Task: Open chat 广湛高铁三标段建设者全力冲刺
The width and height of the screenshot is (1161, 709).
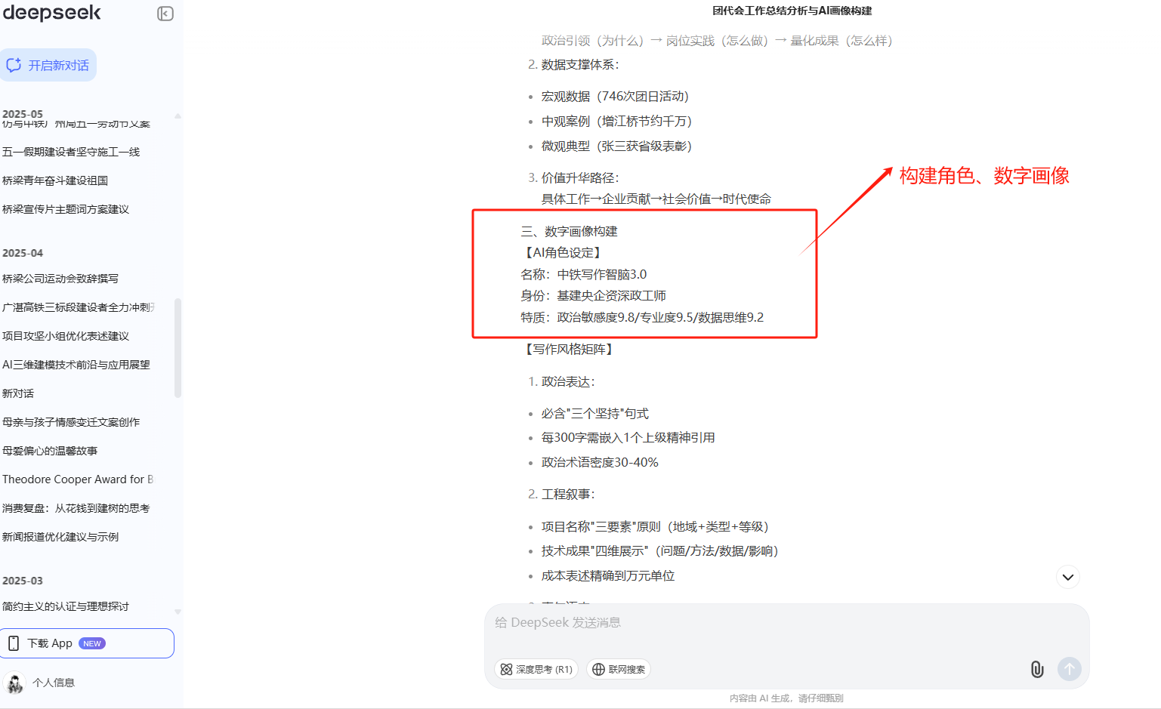Action: click(x=79, y=307)
